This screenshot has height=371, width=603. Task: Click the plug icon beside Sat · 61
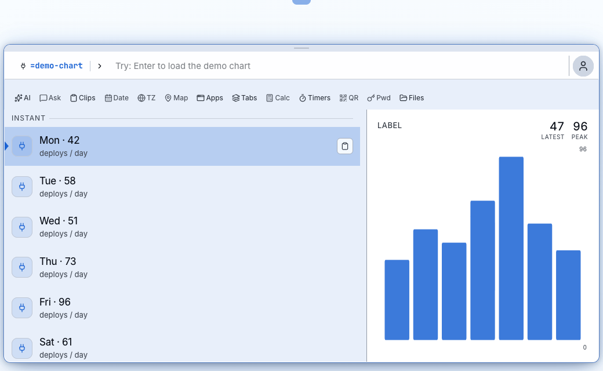[22, 348]
